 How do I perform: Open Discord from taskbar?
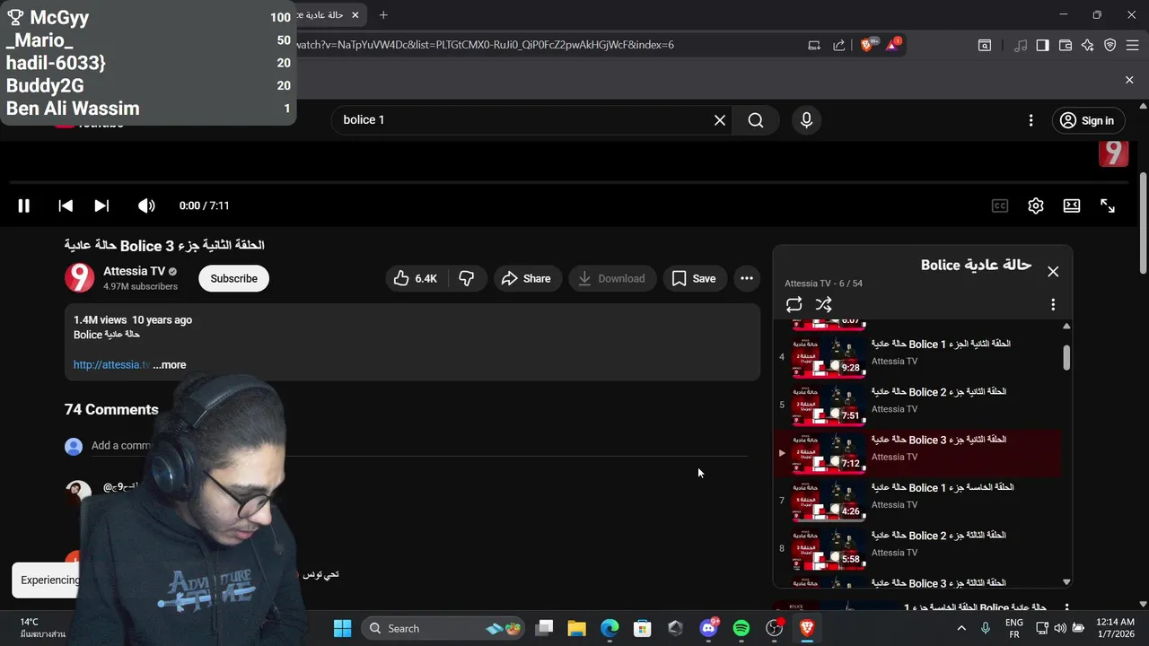[x=708, y=628]
